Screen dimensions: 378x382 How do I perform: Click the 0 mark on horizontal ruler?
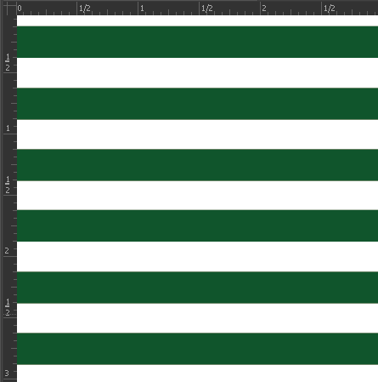point(20,9)
